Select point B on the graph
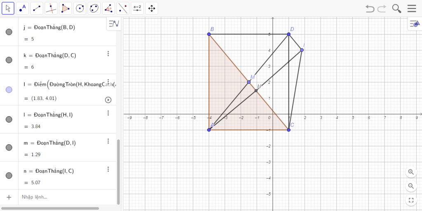Image resolution: width=422 pixels, height=211 pixels. (x=209, y=34)
